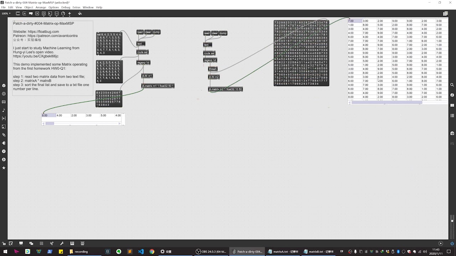The height and width of the screenshot is (256, 456).
Task: Add a Toggle object from toolbar
Action: [x=37, y=14]
